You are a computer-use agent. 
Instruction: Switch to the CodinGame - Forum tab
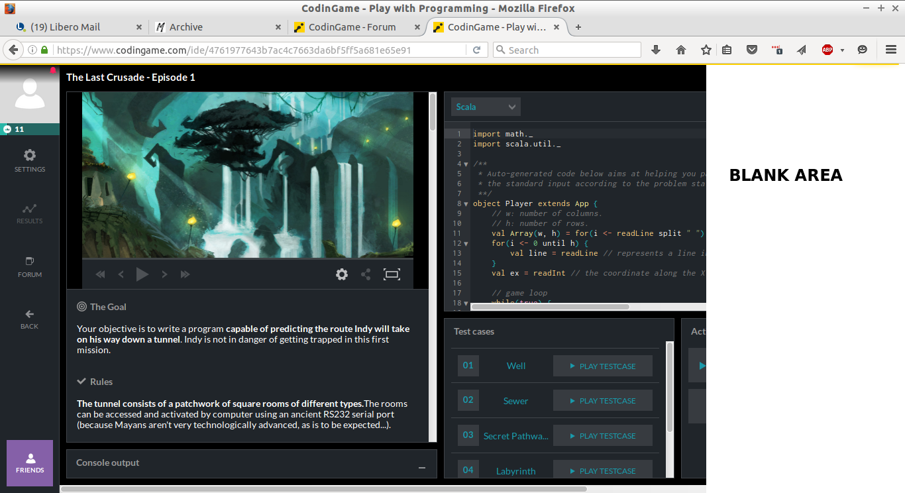point(352,27)
